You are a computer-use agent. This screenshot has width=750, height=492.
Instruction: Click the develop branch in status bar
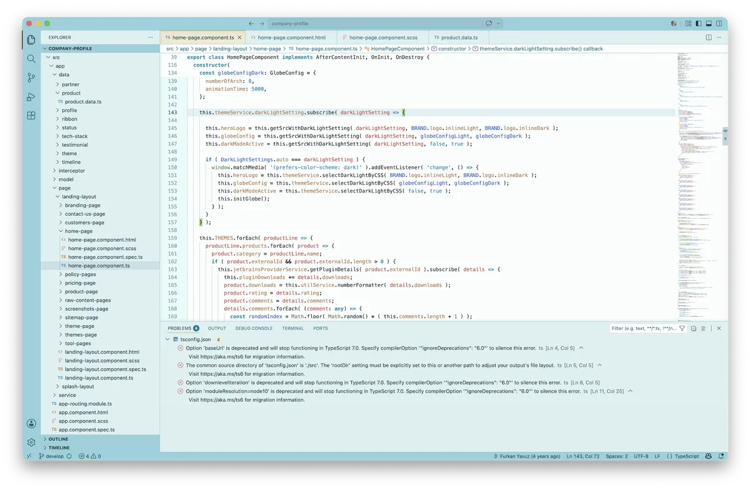(51, 456)
